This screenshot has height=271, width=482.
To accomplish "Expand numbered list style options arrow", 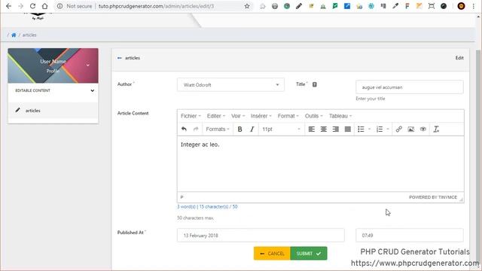I will (388, 129).
